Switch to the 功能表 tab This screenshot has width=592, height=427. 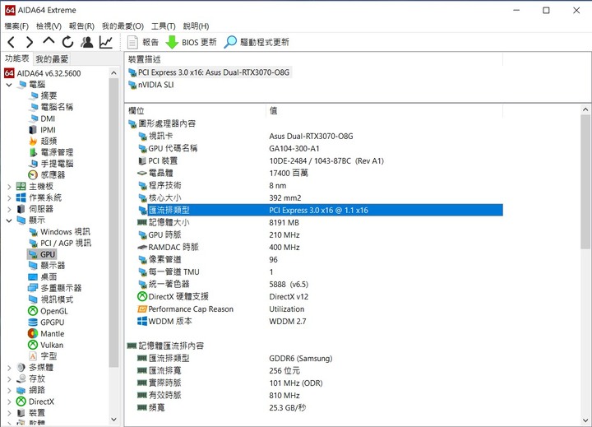(x=17, y=58)
